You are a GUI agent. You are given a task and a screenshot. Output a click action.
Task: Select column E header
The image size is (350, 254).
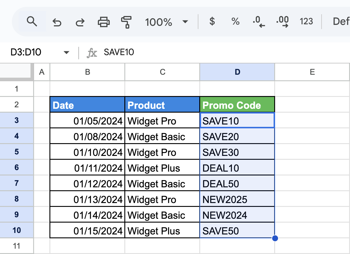(312, 72)
